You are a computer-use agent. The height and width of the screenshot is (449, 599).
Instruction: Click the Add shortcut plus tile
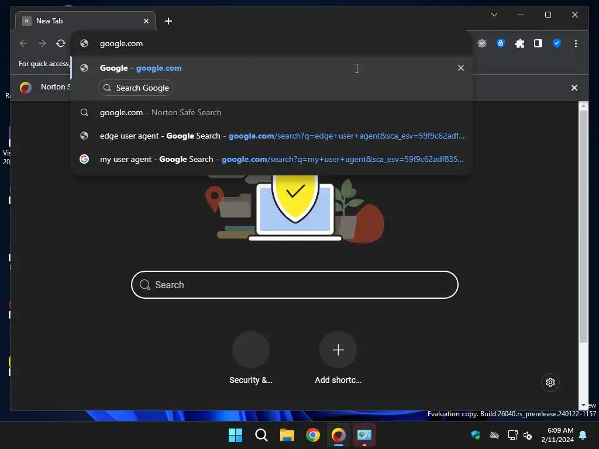click(338, 358)
